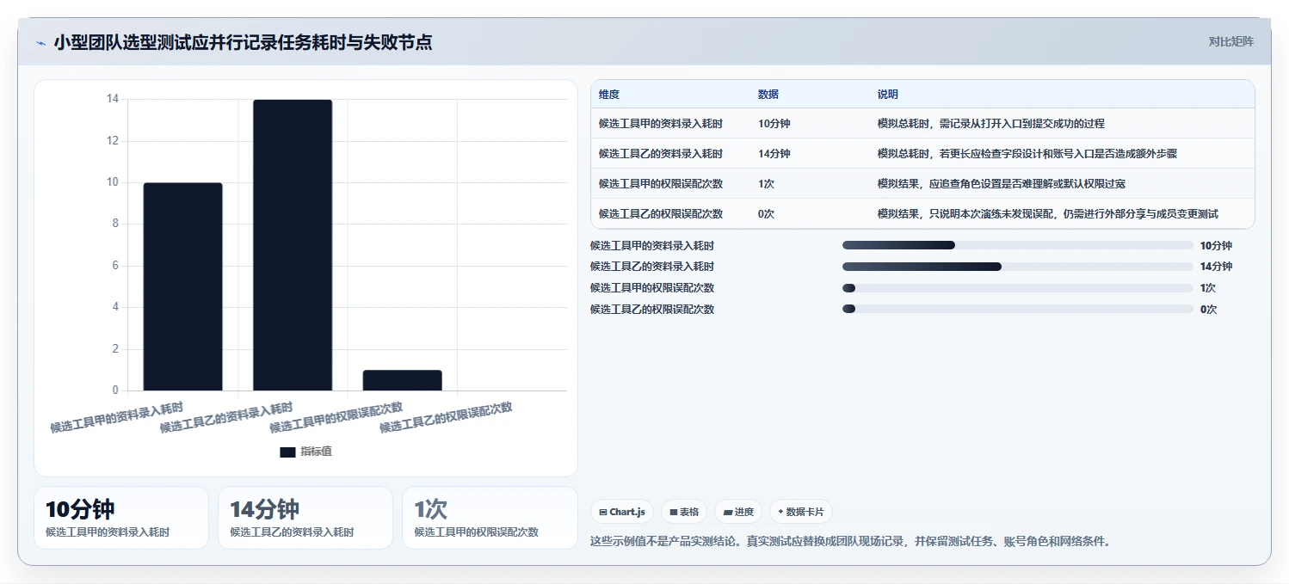Select the 进度 chip

(738, 512)
